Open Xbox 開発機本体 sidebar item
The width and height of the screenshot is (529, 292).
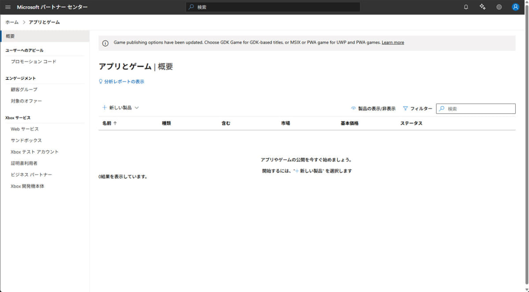27,186
